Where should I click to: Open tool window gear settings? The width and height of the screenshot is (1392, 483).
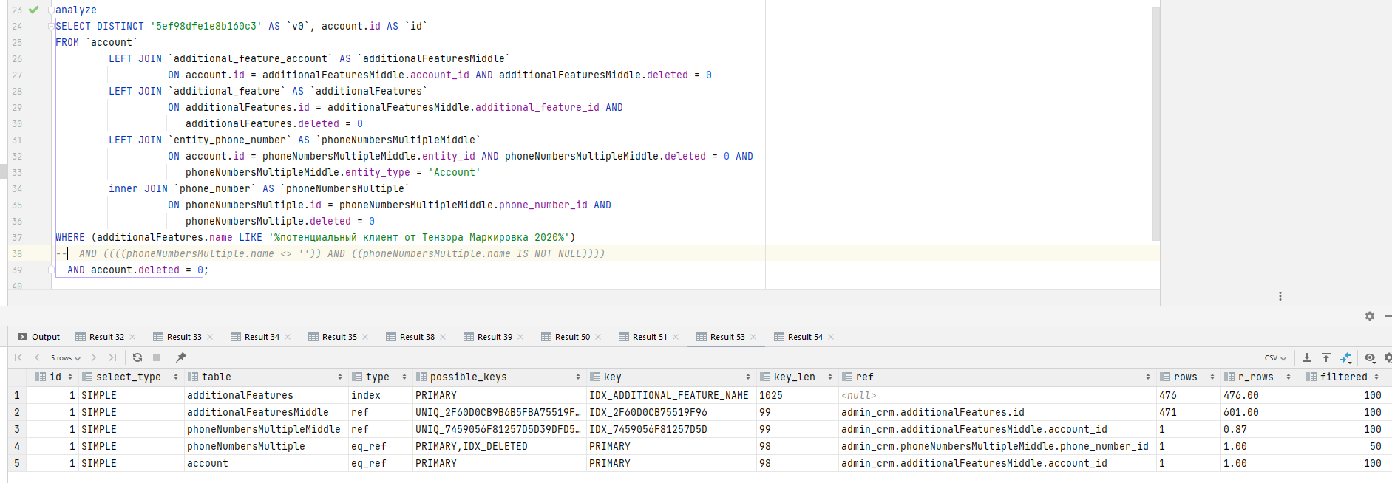click(1369, 316)
